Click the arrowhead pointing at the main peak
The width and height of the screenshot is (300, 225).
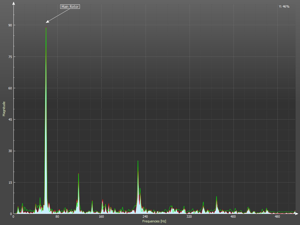pos(47,22)
